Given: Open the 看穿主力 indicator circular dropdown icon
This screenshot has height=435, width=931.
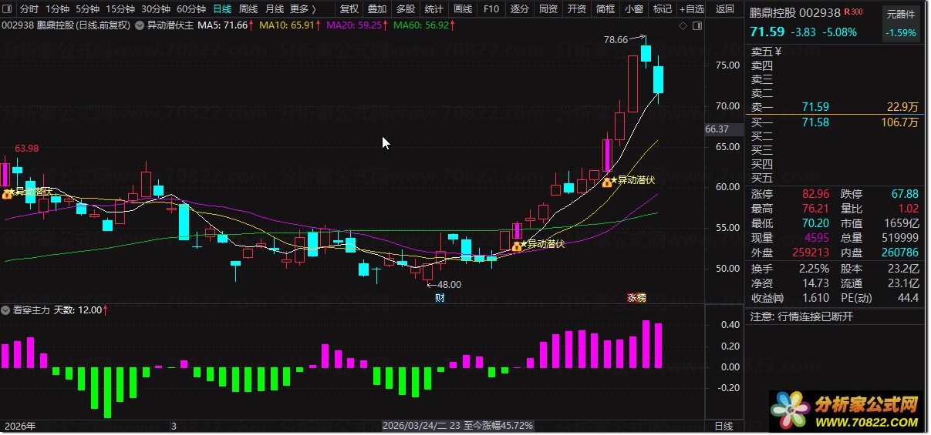Looking at the screenshot, I should [6, 310].
